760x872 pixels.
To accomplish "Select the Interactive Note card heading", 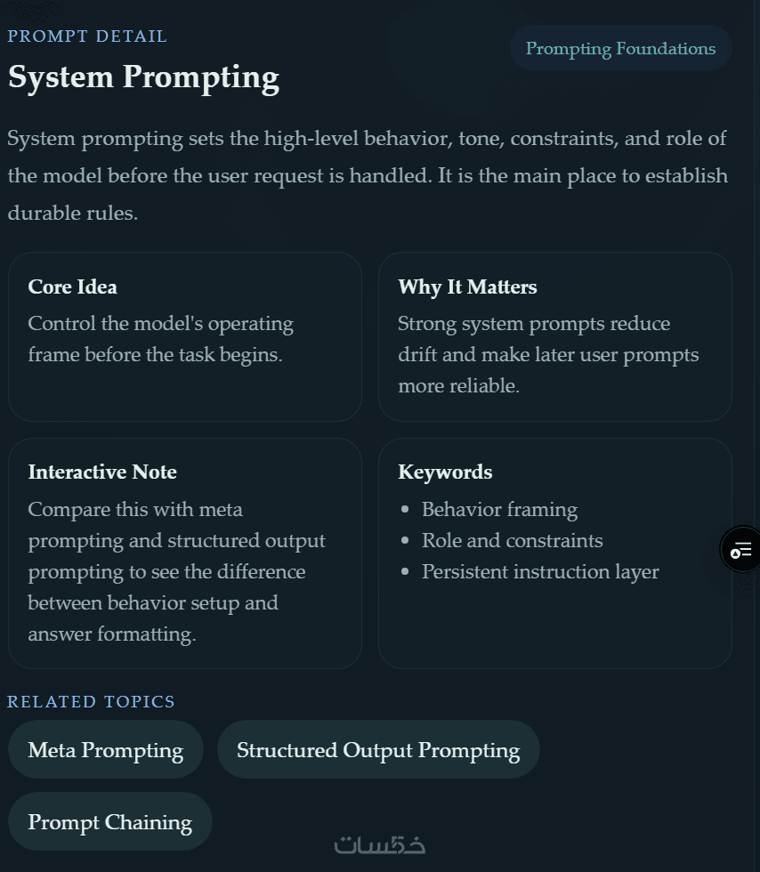I will [x=102, y=472].
